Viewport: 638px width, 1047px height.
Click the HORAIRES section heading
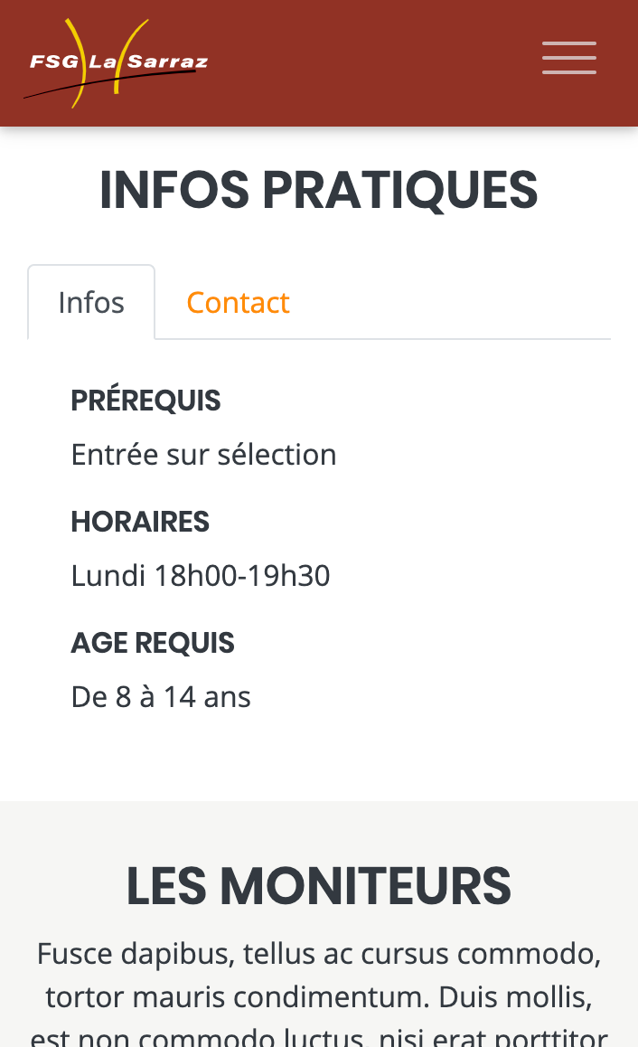(139, 521)
